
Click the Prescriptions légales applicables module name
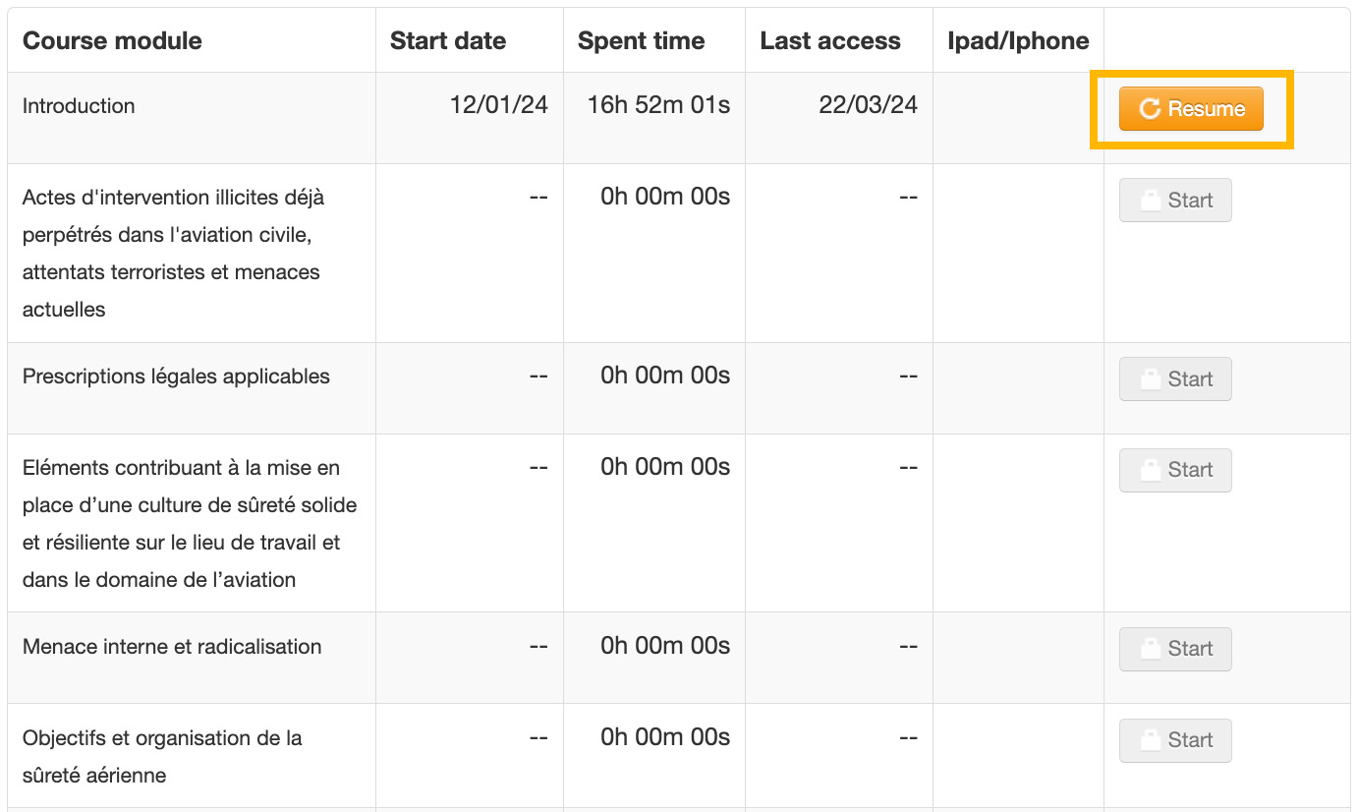(x=176, y=377)
